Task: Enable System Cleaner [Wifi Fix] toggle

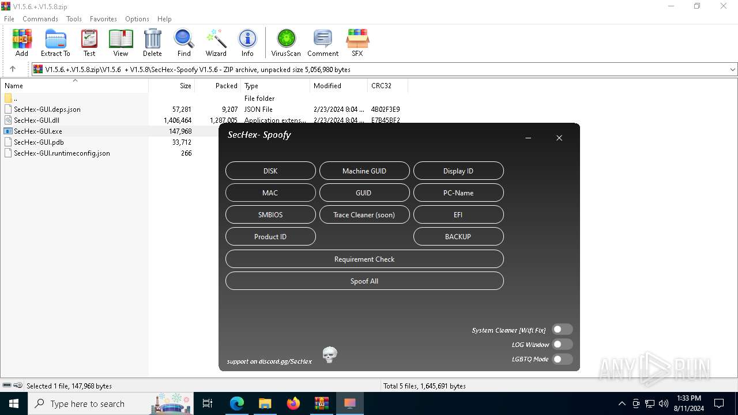Action: click(x=562, y=330)
